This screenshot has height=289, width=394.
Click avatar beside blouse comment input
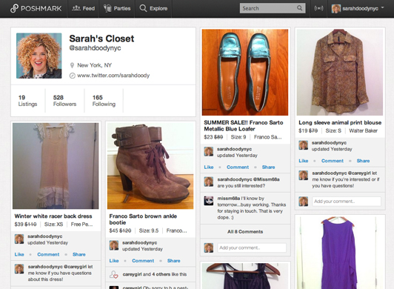(304, 202)
